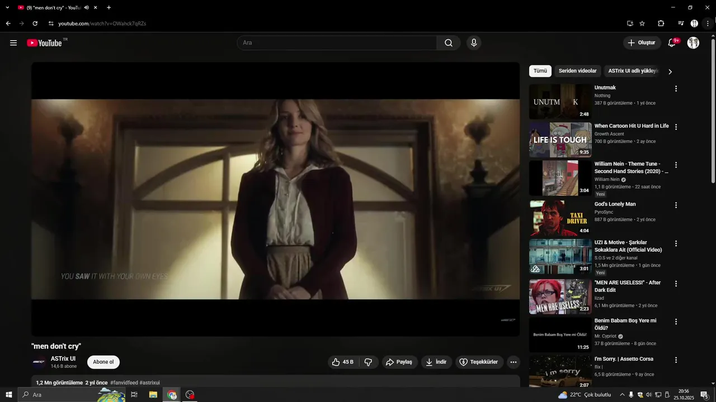Click the Oluştur create button
Viewport: 716px width, 402px height.
[642, 43]
